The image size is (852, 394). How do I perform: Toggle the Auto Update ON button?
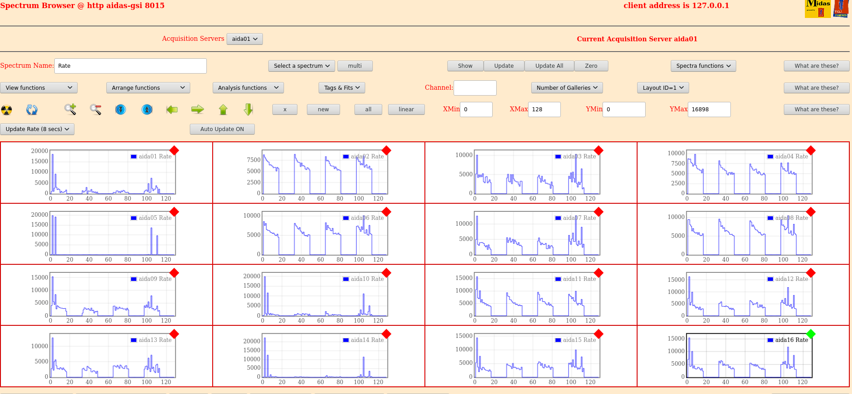click(x=222, y=129)
